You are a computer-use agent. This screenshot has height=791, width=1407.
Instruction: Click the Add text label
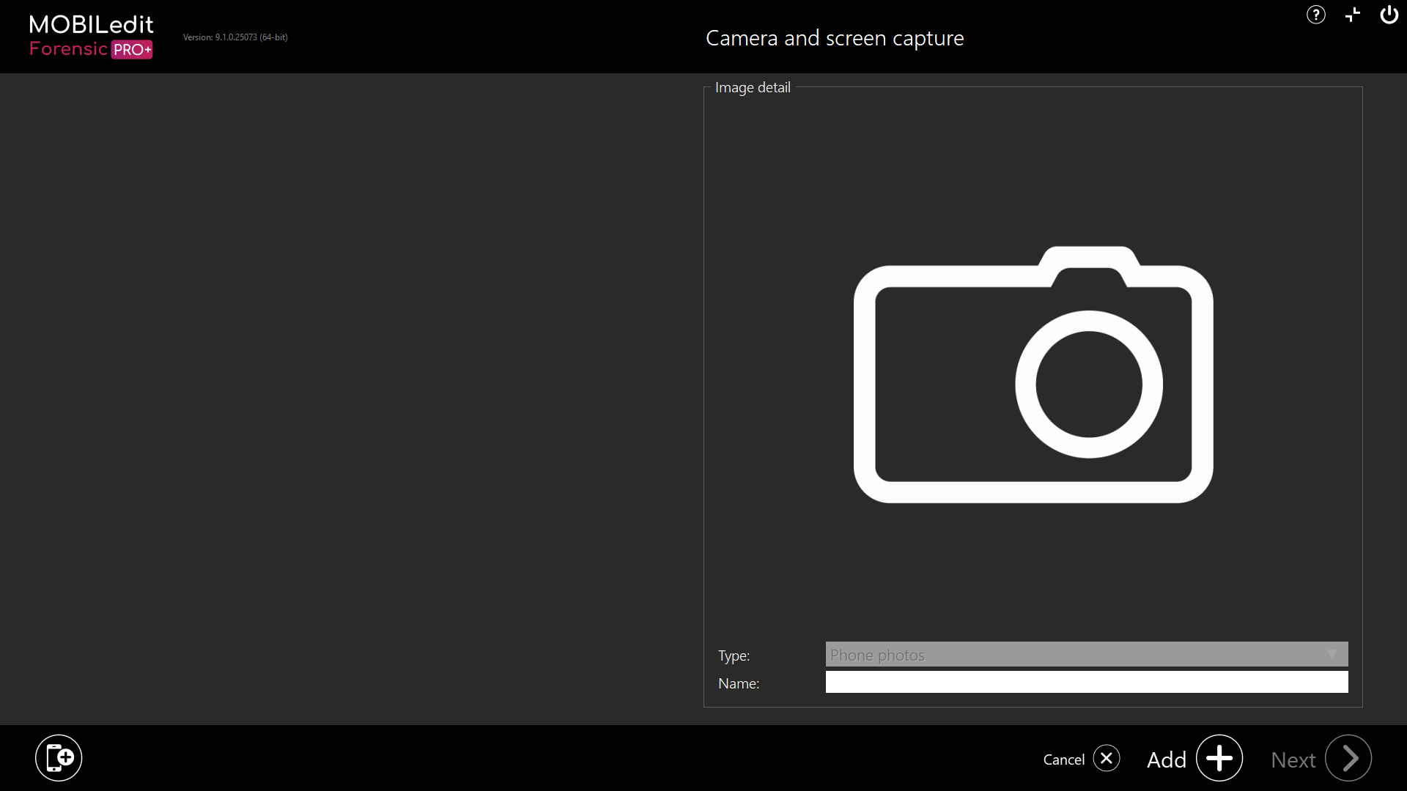pyautogui.click(x=1166, y=760)
